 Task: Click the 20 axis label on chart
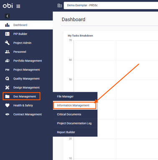[x=70, y=139]
